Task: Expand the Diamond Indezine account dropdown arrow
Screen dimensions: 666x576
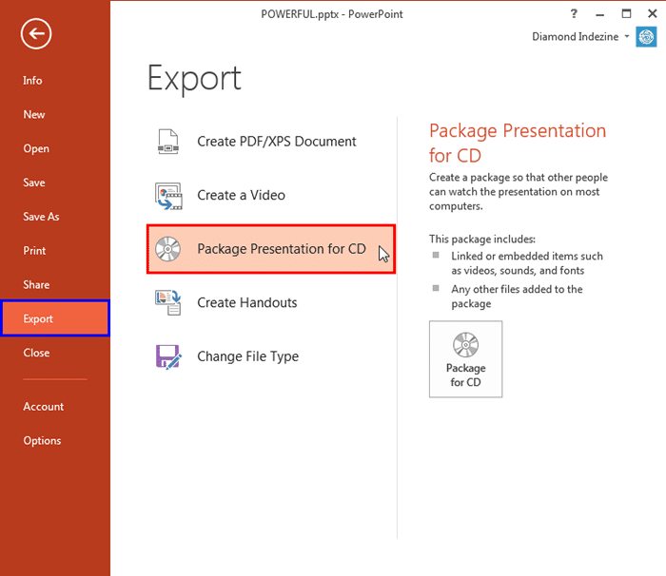Action: click(x=627, y=37)
